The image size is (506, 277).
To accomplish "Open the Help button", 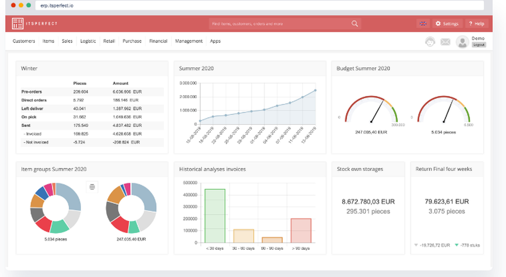I will pos(476,24).
